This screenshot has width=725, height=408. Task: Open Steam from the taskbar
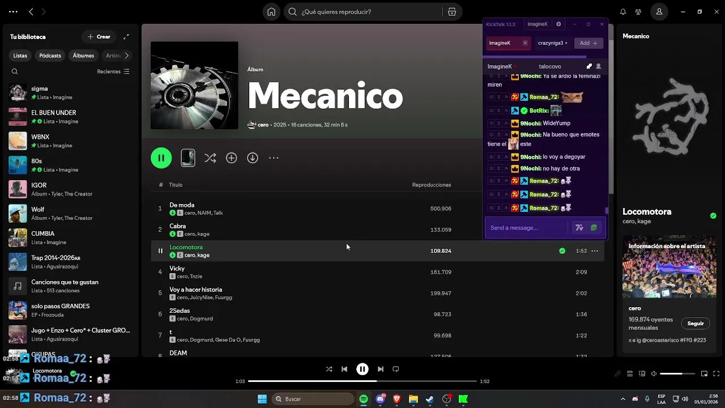point(430,399)
